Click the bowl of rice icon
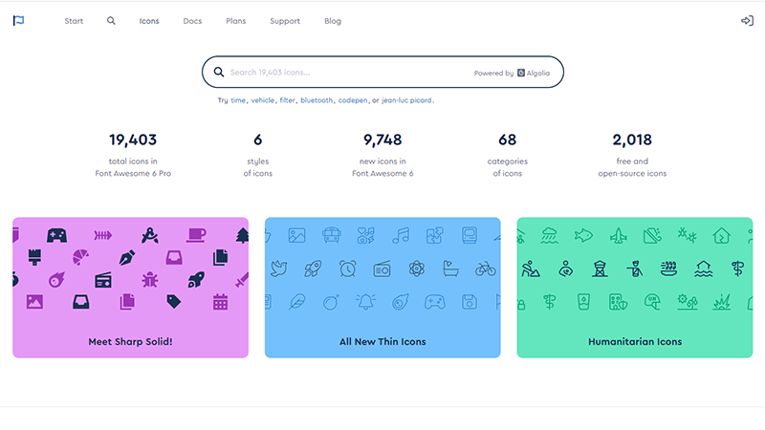 click(x=668, y=269)
